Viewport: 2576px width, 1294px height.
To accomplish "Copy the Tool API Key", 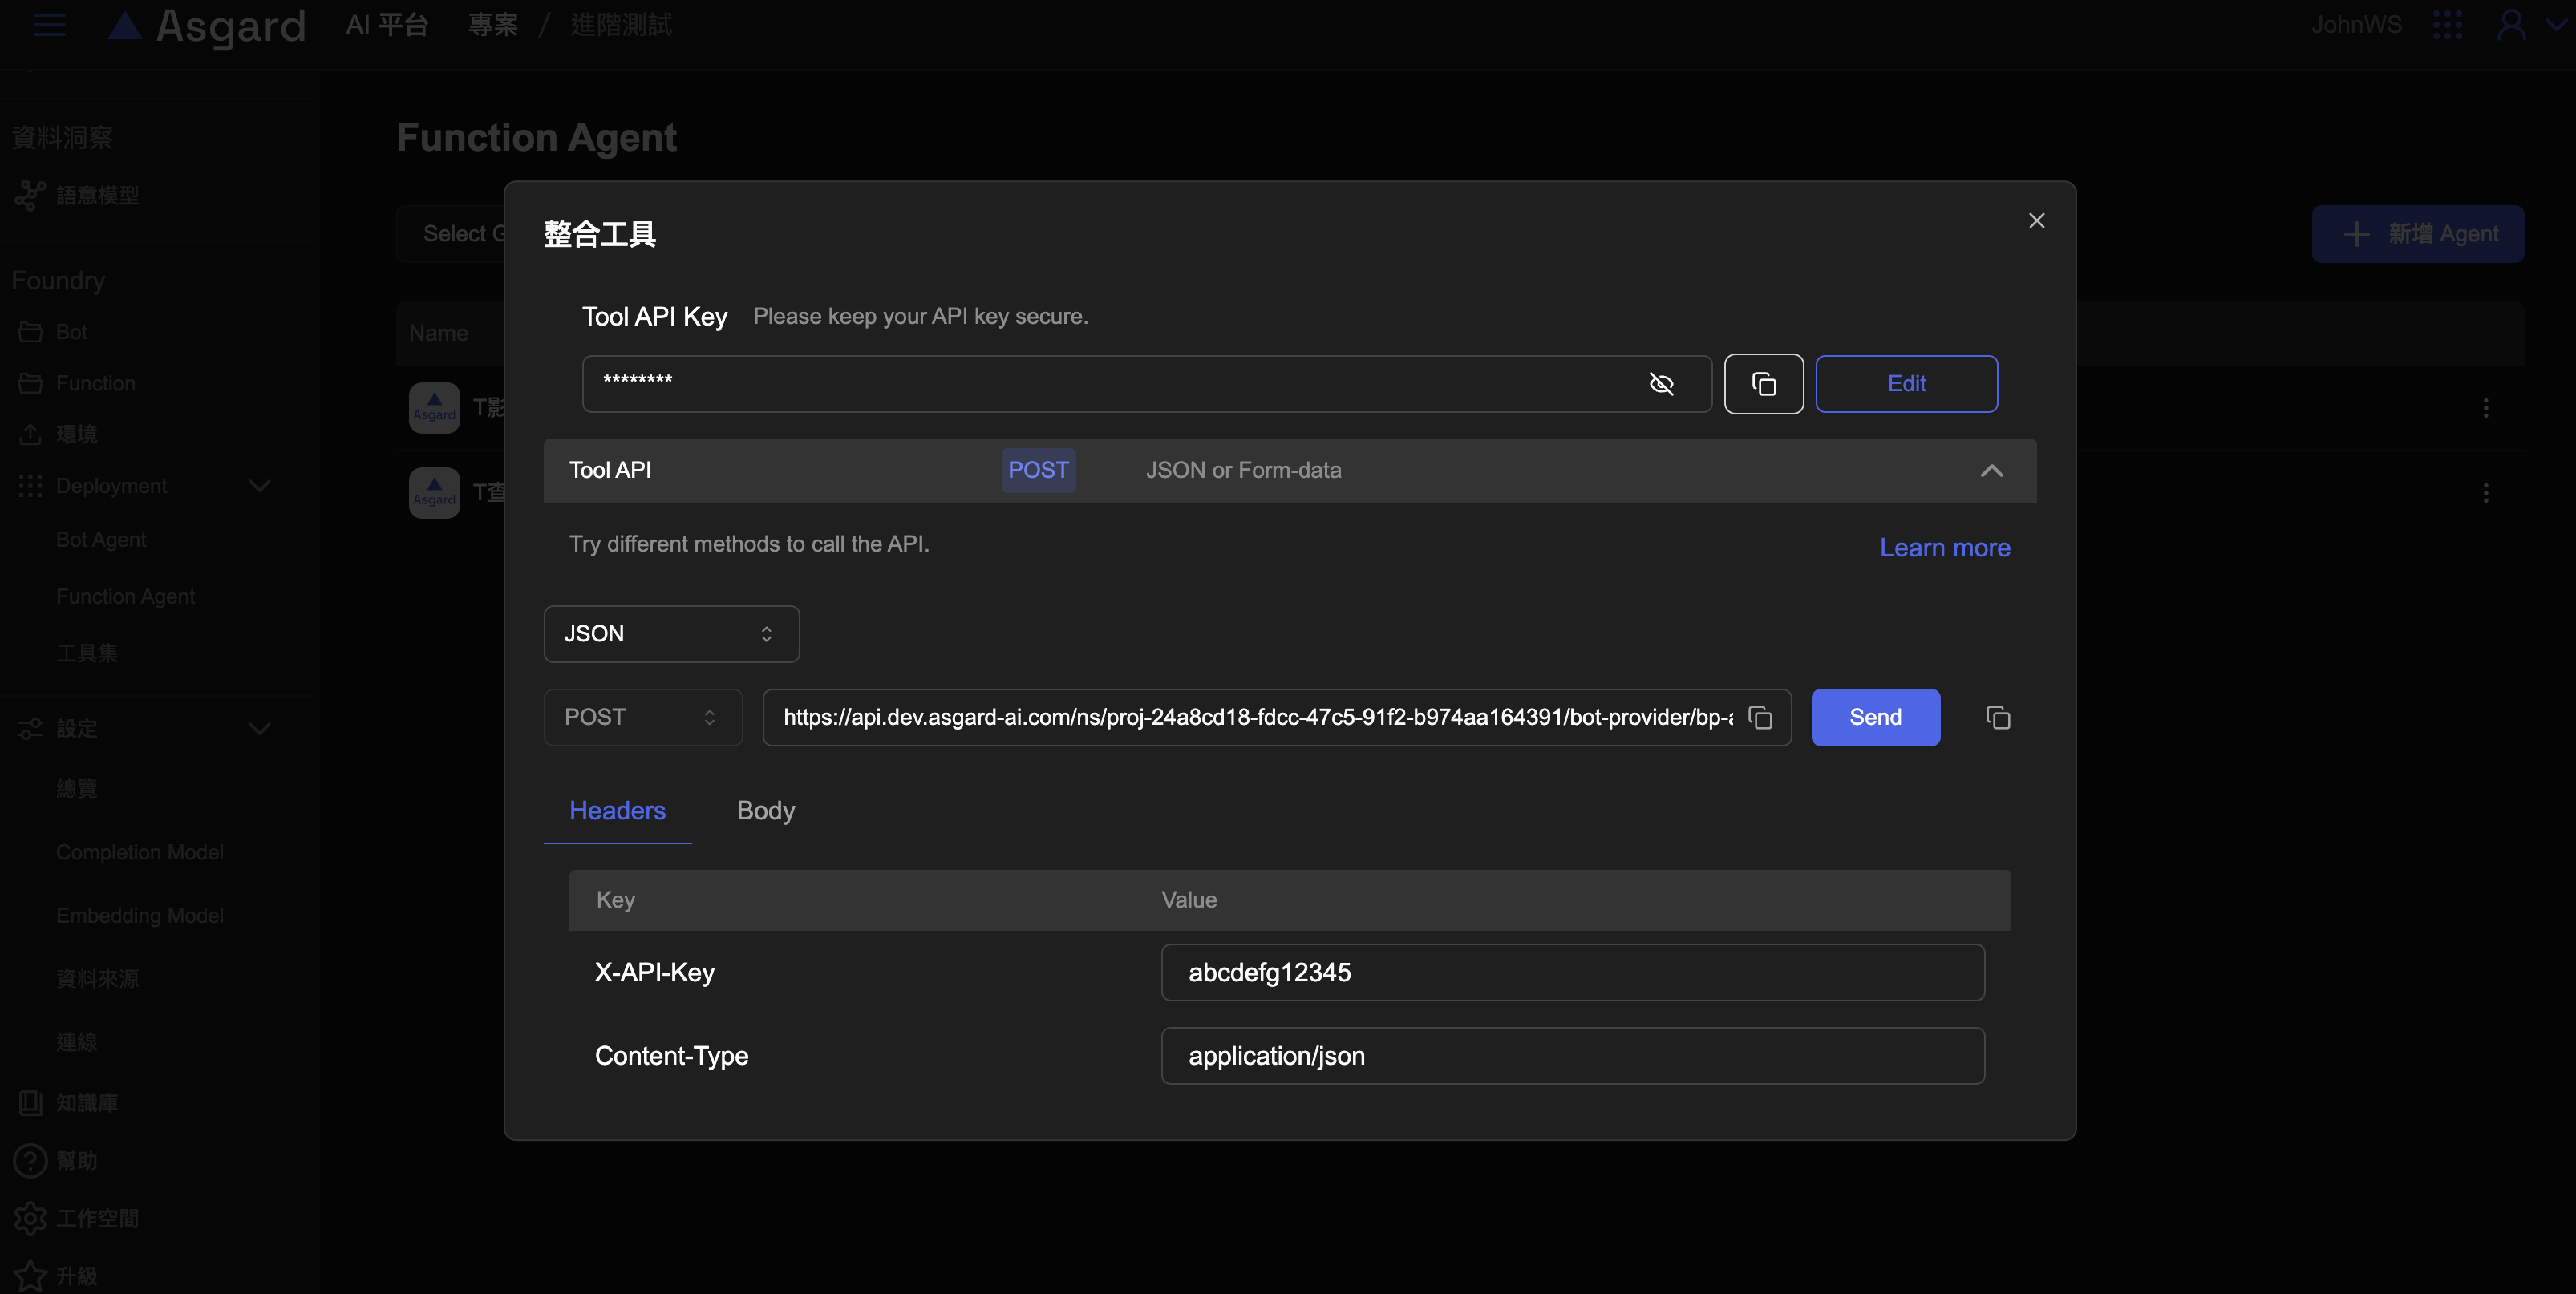I will click(x=1763, y=384).
